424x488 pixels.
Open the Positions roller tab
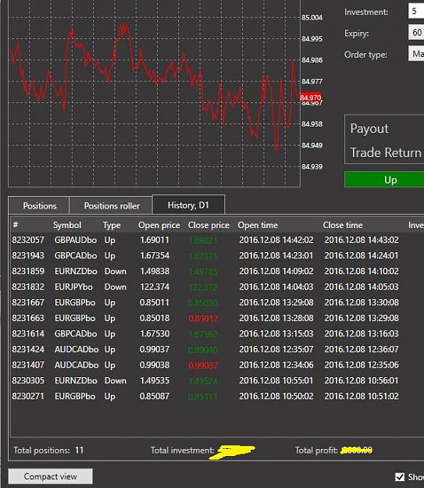(x=111, y=205)
